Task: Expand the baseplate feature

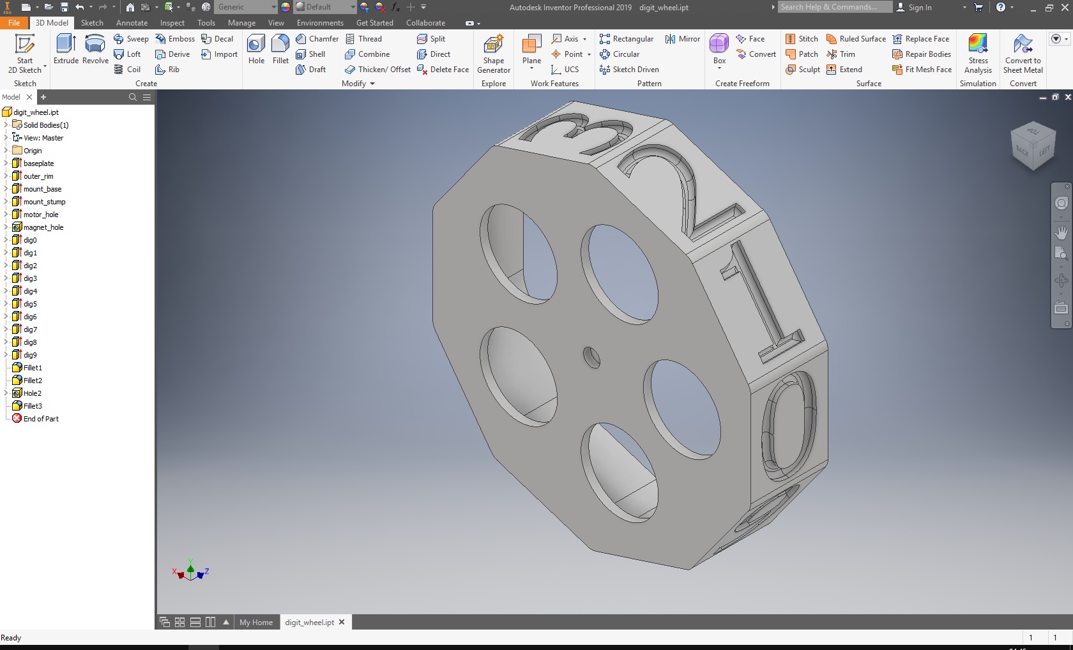Action: (x=6, y=163)
